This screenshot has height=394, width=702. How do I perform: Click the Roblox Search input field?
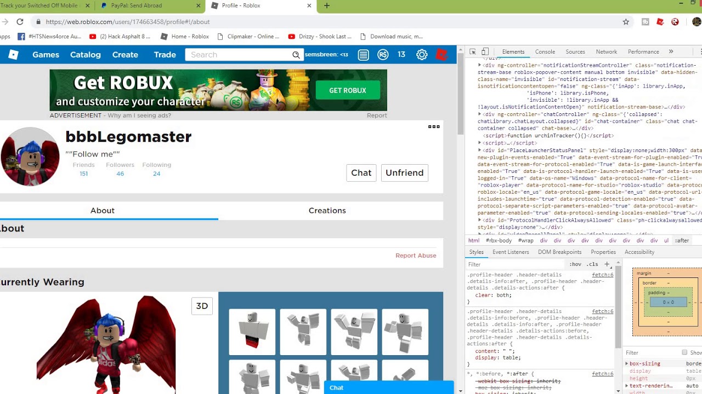click(239, 55)
